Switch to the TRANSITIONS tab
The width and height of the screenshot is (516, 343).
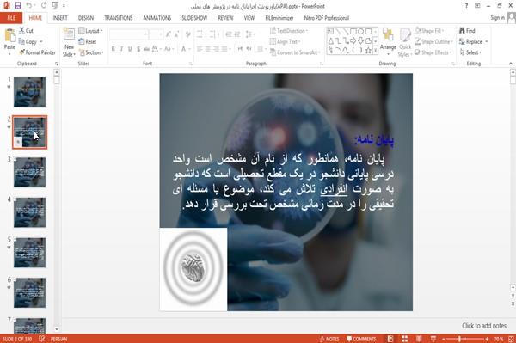tap(119, 18)
